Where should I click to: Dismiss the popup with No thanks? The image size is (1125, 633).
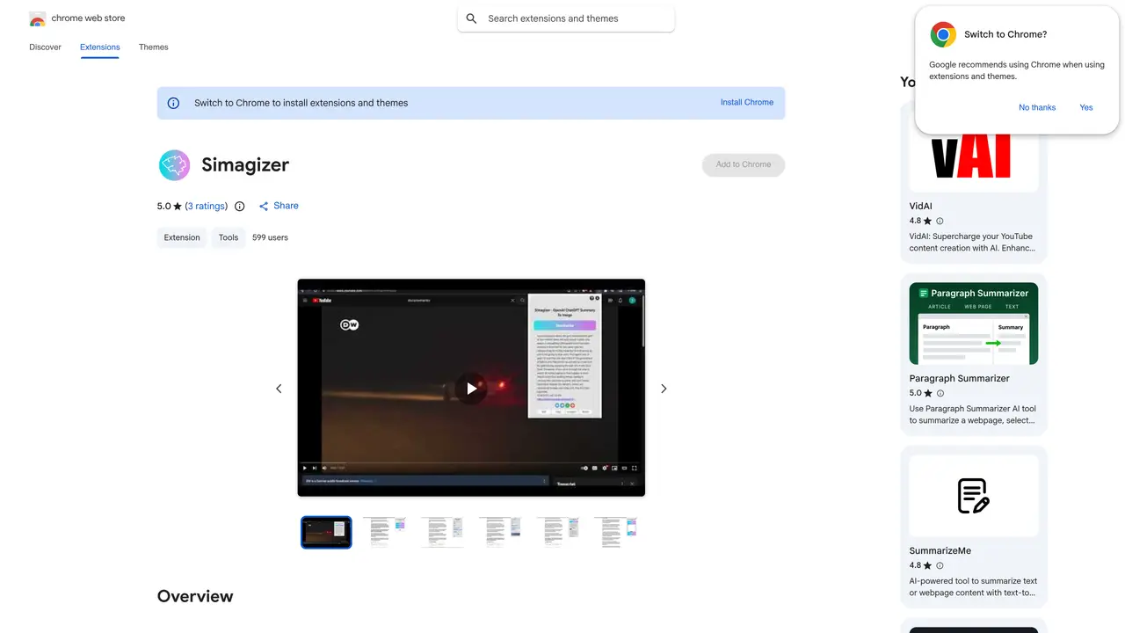(1037, 107)
